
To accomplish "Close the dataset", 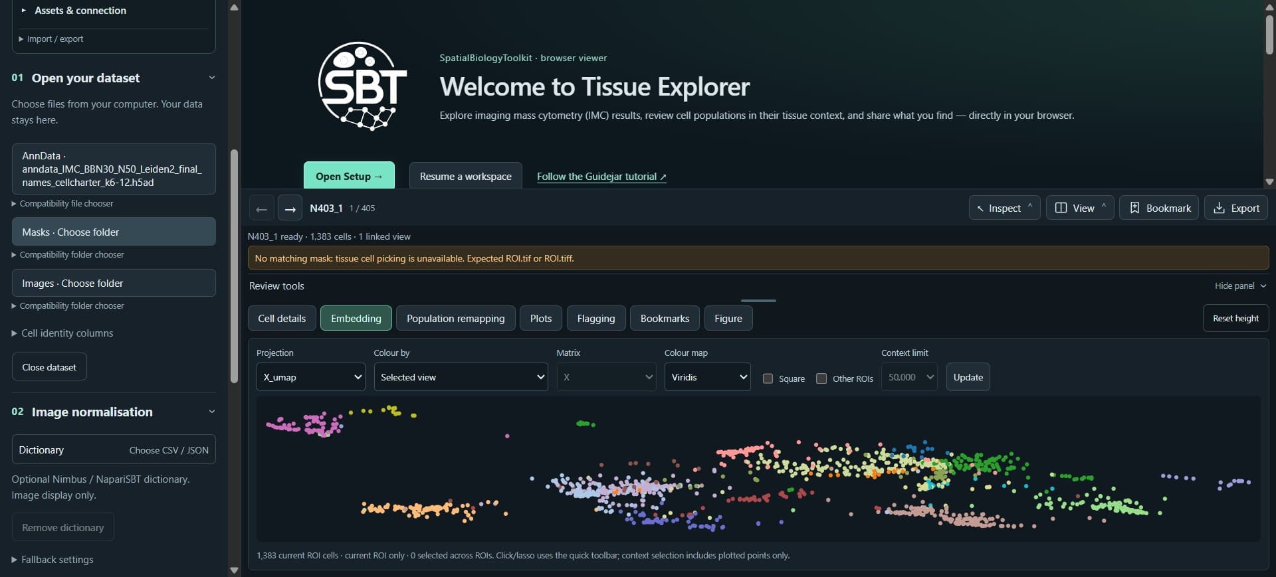I will (49, 367).
